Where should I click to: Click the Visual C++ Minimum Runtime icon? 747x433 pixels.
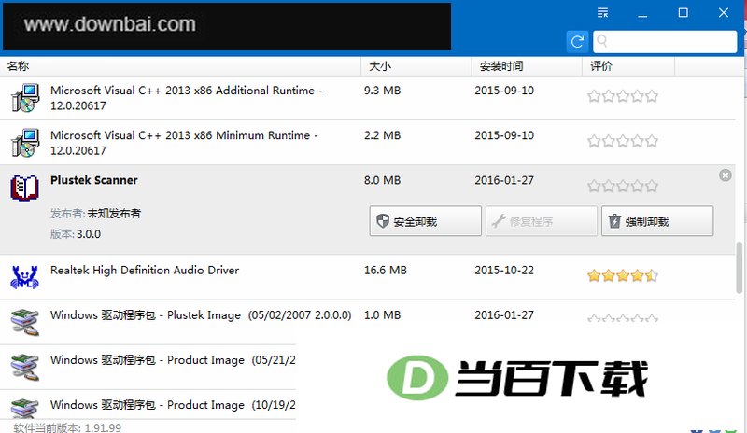point(25,143)
